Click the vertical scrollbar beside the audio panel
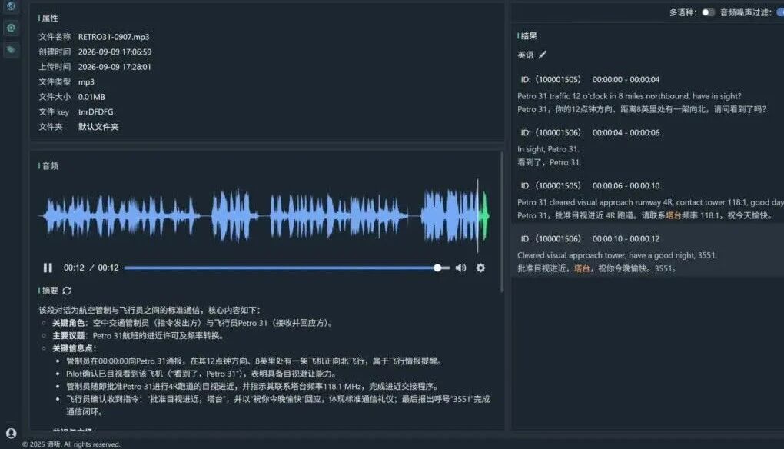 [501, 222]
